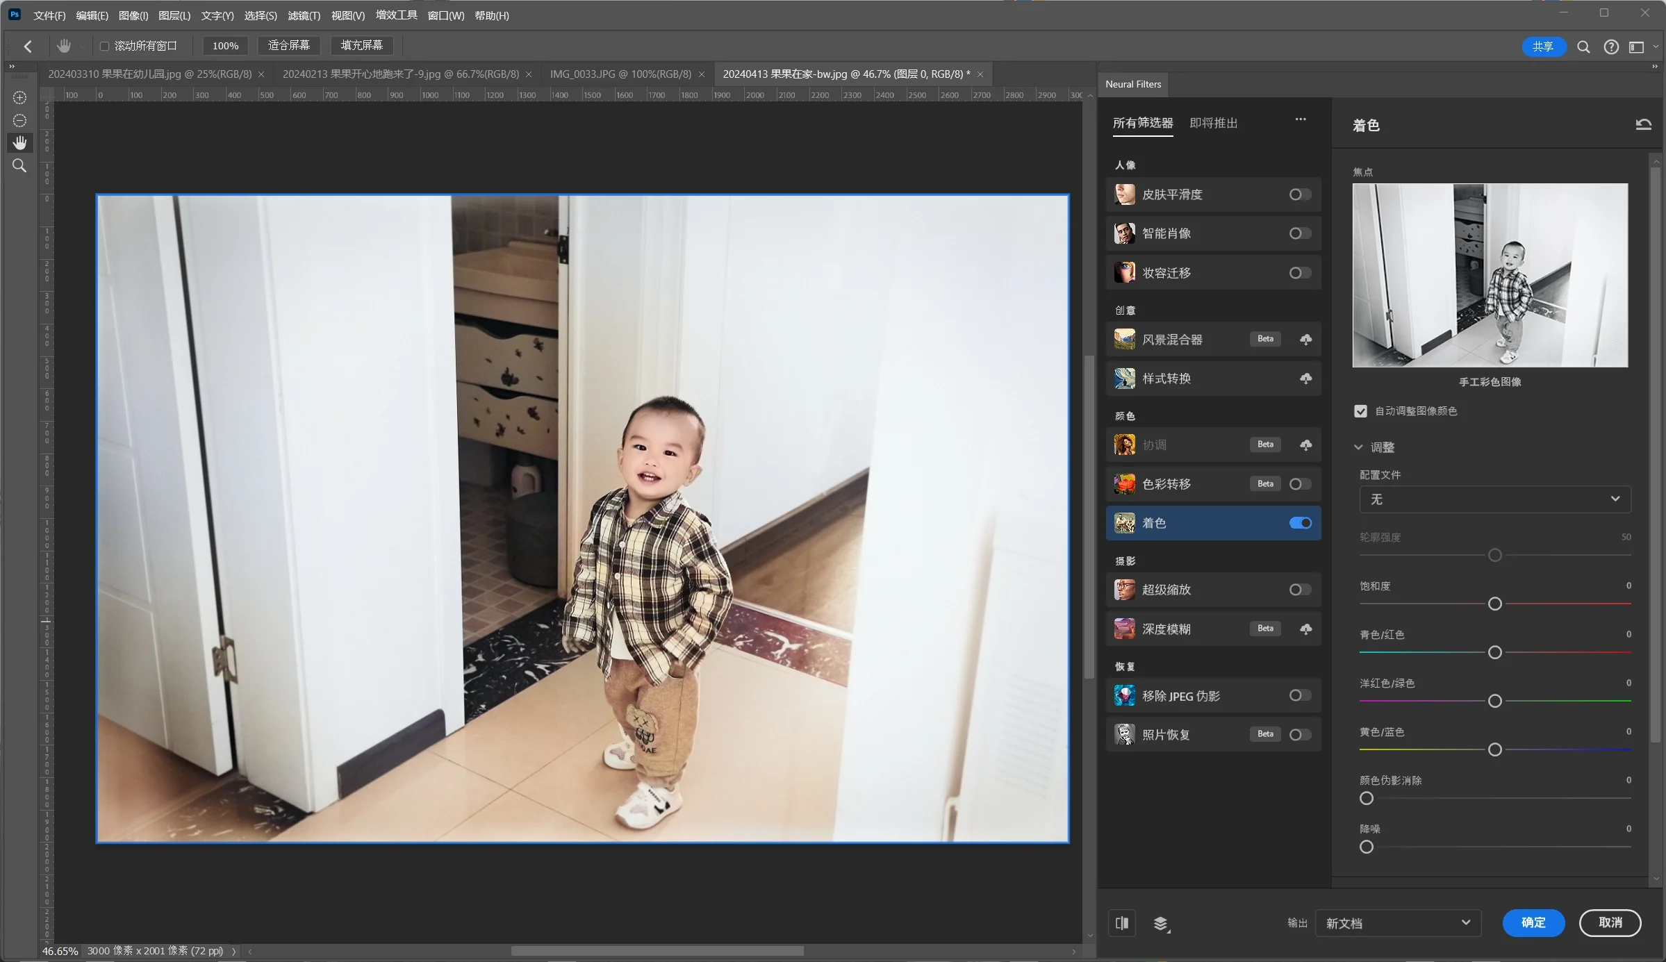Collapse the 调整 section chevron
The image size is (1666, 962).
pos(1358,447)
